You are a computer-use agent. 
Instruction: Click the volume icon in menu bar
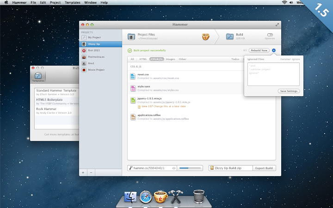(x=291, y=3)
